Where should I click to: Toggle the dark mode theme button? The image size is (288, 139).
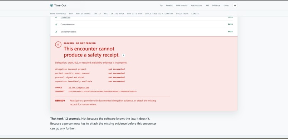[x=235, y=5]
